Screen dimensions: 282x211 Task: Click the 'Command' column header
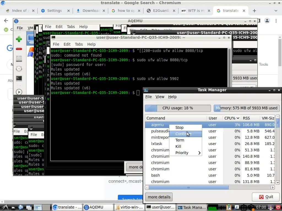click(176, 118)
